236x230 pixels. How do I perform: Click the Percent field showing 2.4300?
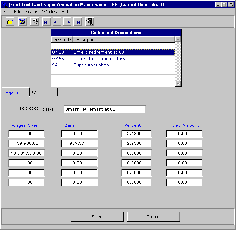click(137, 134)
